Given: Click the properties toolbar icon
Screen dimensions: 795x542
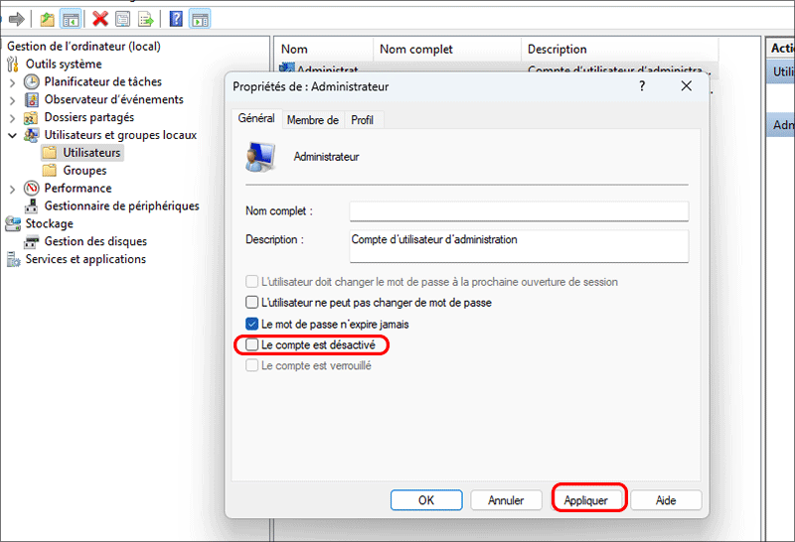Looking at the screenshot, I should tap(122, 18).
